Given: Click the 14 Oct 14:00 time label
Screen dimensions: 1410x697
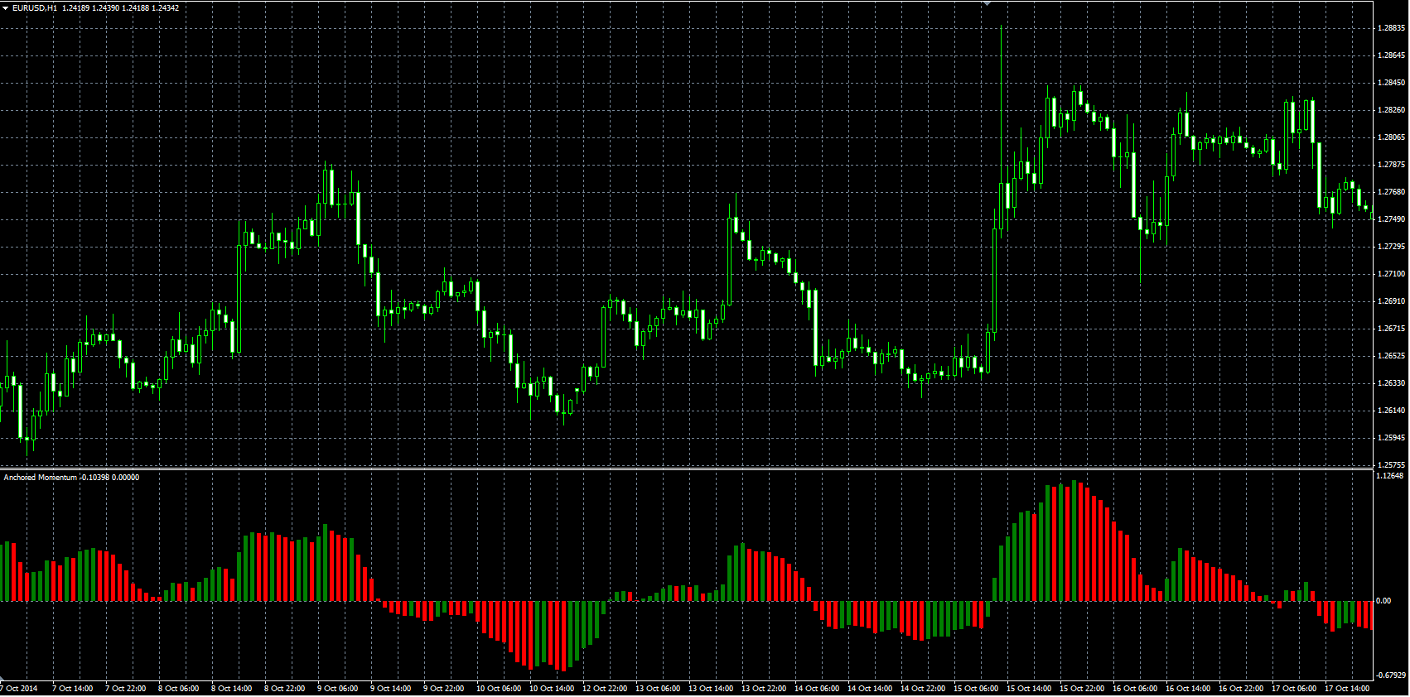Looking at the screenshot, I should click(x=870, y=689).
